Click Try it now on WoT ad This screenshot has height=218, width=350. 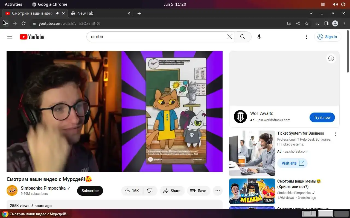point(322,117)
